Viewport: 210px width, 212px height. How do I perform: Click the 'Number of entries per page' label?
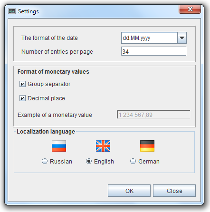point(57,52)
